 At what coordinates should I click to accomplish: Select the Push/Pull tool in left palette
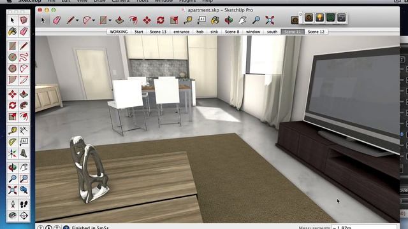click(x=24, y=94)
